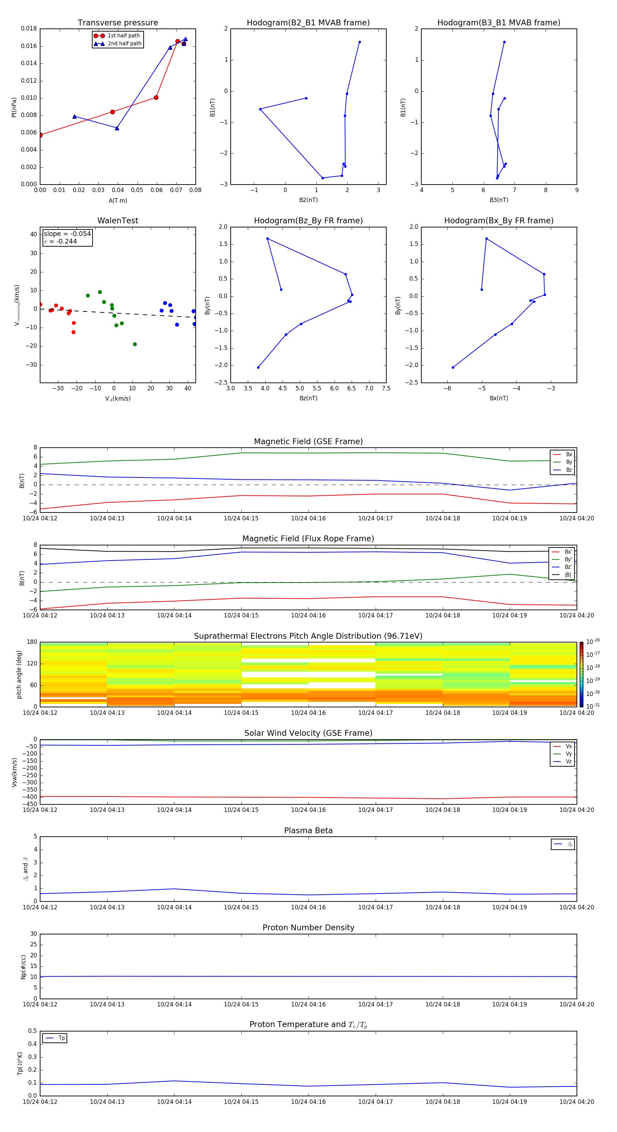617x1132 pixels.
Task: Click the Tp(10^6K) axis label
Action: pos(20,1063)
